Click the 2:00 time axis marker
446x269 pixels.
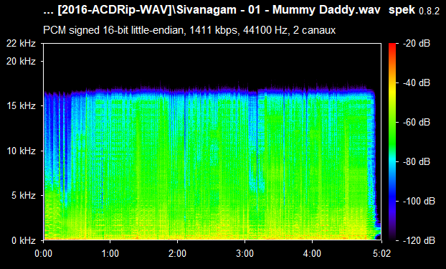(178, 253)
